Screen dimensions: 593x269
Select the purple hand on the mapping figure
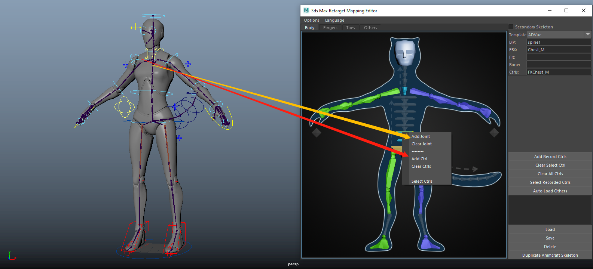(486, 112)
